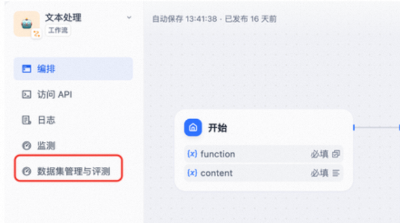Viewport: 400px width, 223px height.
Task: Click the gauge icon beside 数据集管理与评测
Action: (27, 171)
